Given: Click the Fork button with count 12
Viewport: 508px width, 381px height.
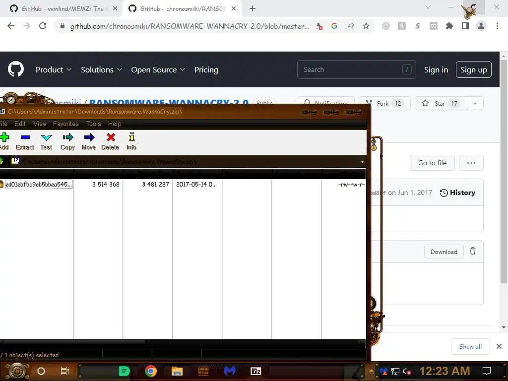Looking at the screenshot, I should coord(385,103).
